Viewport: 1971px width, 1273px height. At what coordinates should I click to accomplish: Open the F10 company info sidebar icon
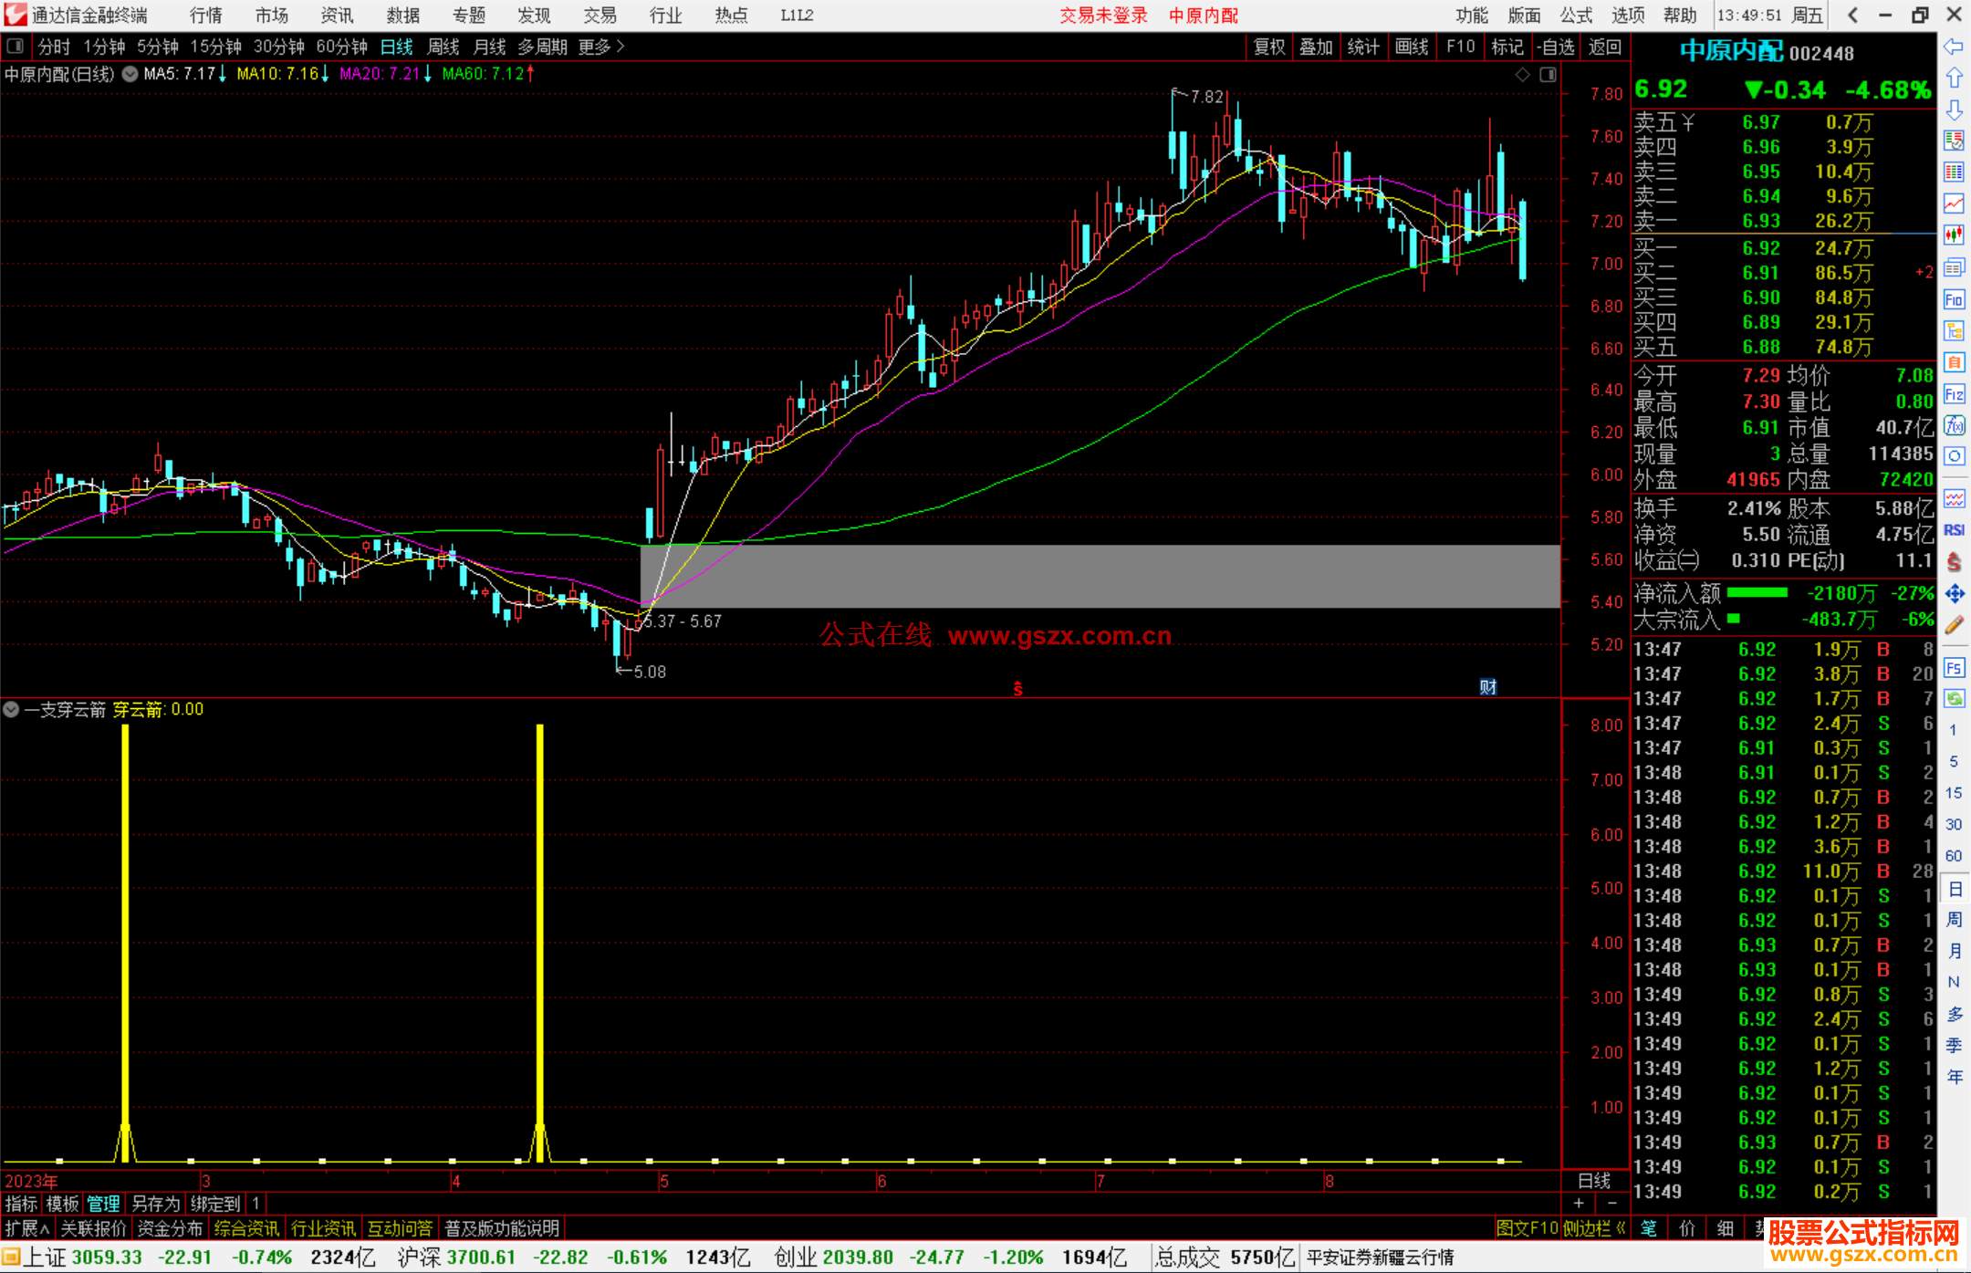(x=1954, y=299)
